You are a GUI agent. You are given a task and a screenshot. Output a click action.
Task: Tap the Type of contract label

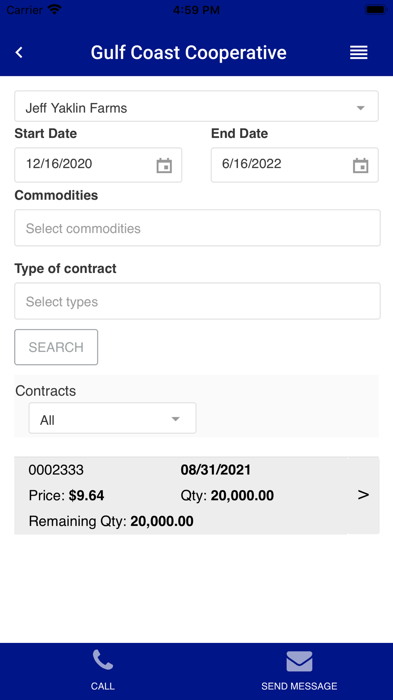pos(65,269)
